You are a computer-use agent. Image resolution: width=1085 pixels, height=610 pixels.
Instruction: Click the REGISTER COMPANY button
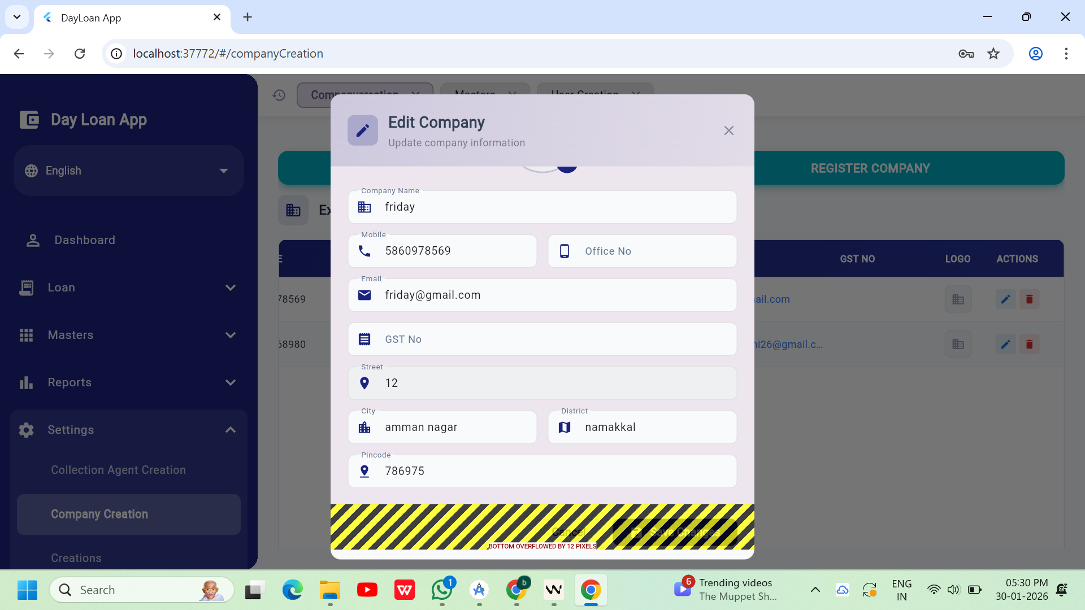click(x=870, y=168)
